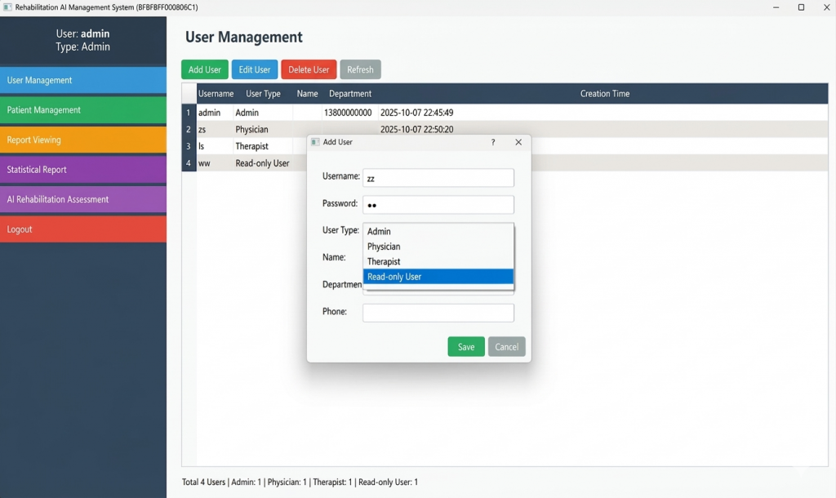The width and height of the screenshot is (836, 498).
Task: Click the red Delete User button
Action: 309,69
